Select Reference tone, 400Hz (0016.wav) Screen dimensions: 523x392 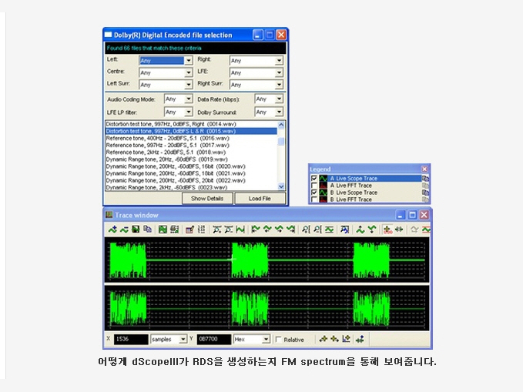(x=191, y=138)
